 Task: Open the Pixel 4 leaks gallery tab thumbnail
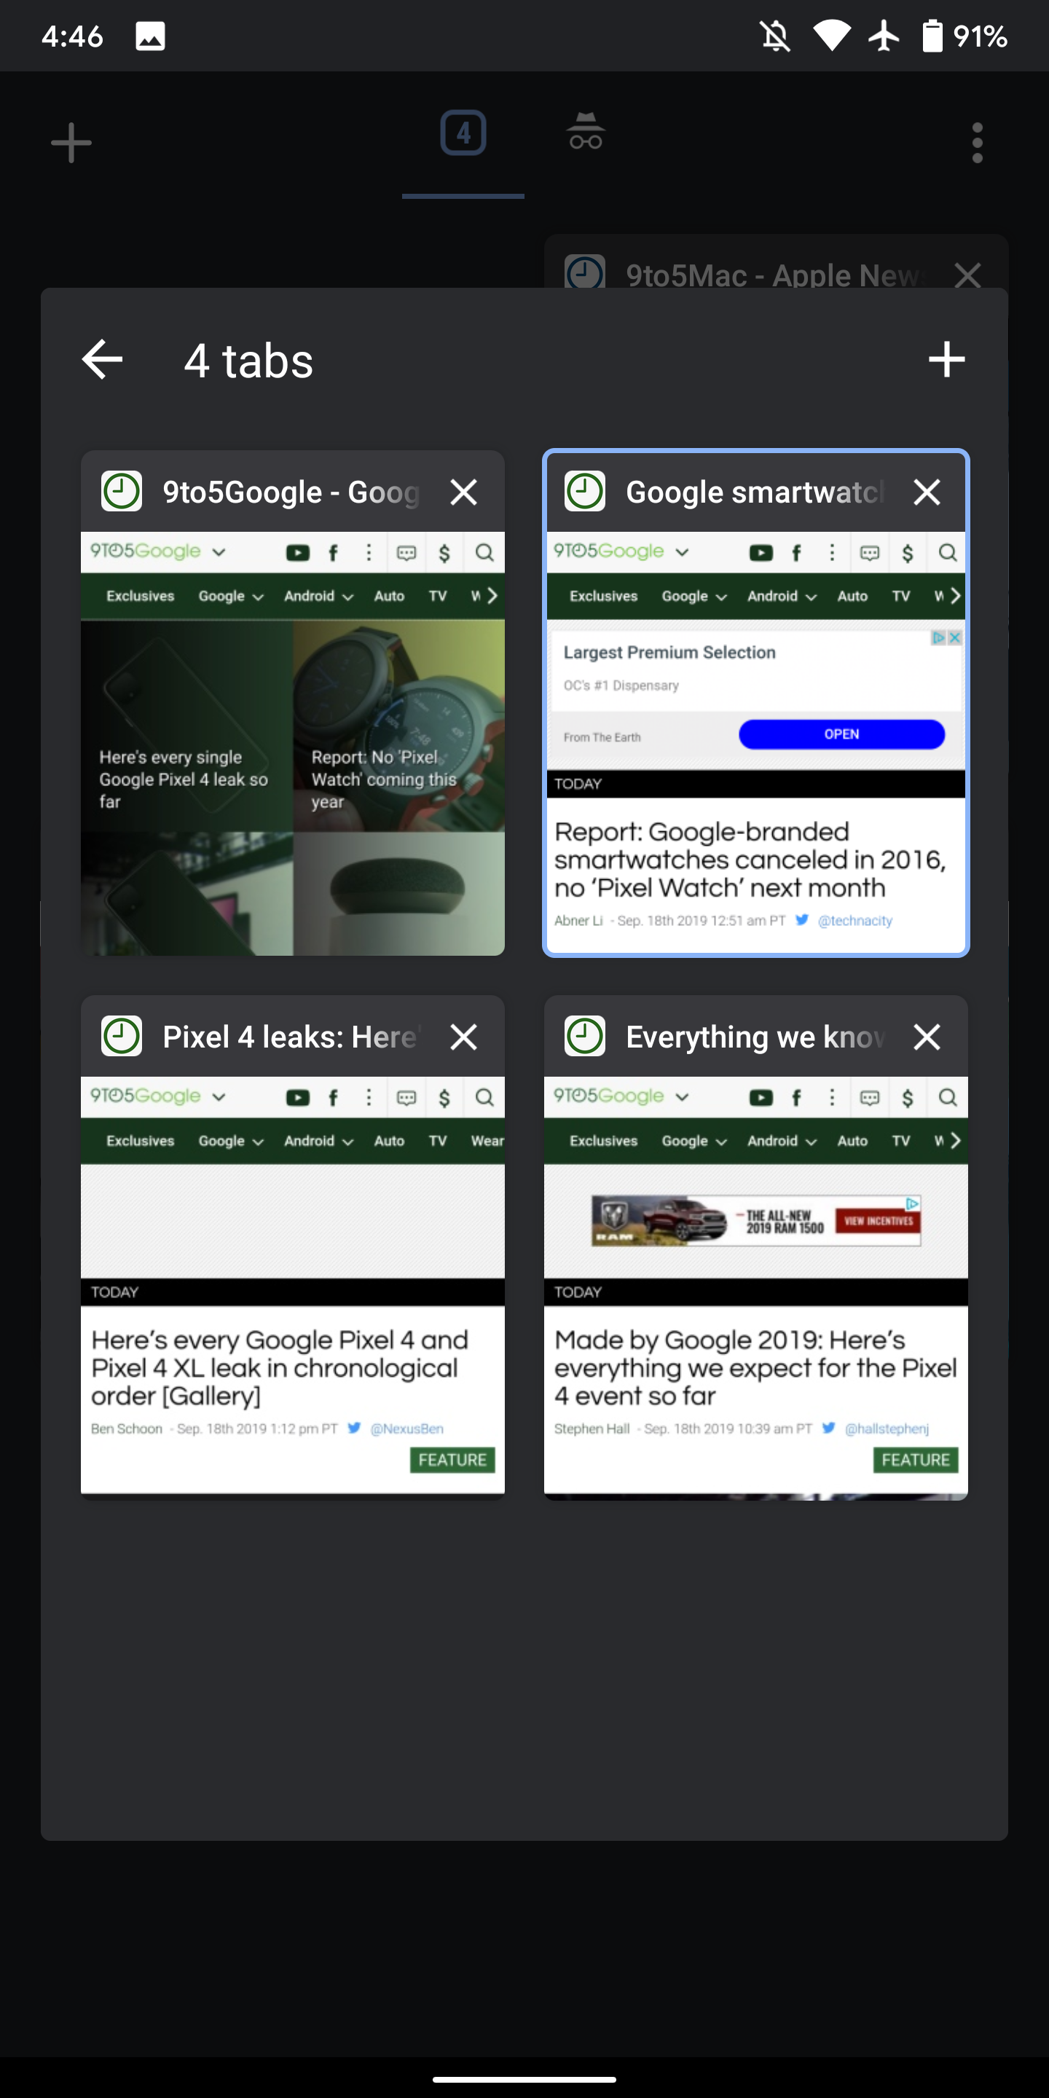(x=292, y=1289)
